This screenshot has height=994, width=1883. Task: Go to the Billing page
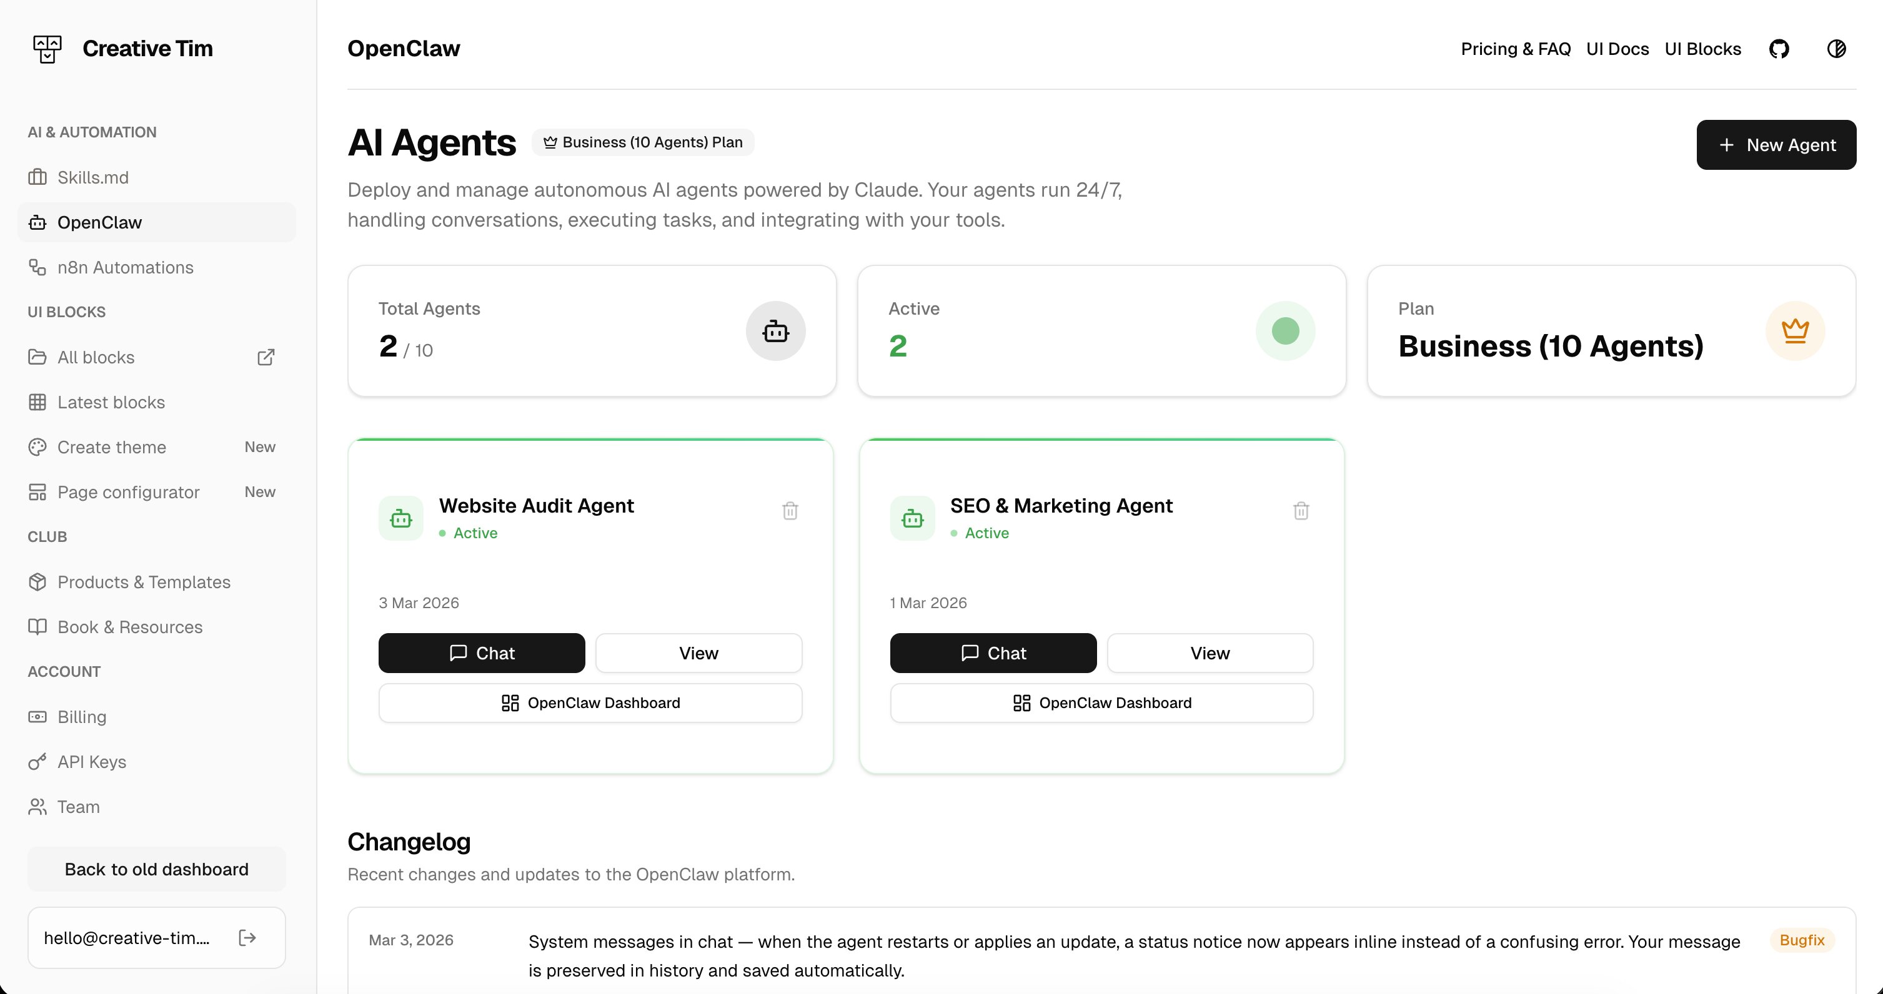(156, 717)
